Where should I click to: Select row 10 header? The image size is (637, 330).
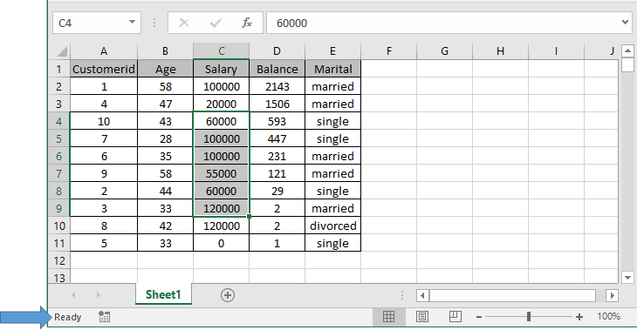point(59,226)
